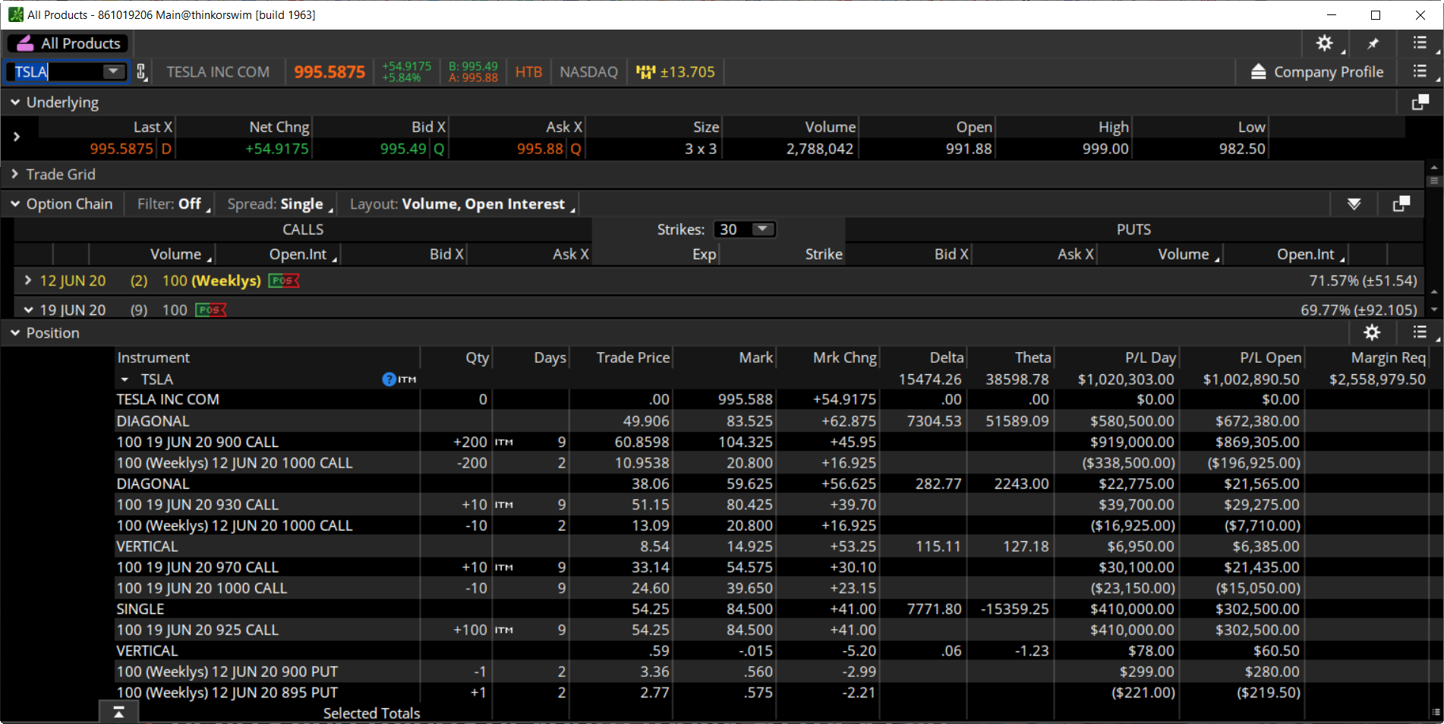Sort by the P/L Day column header
The height and width of the screenshot is (724, 1444).
coord(1150,357)
